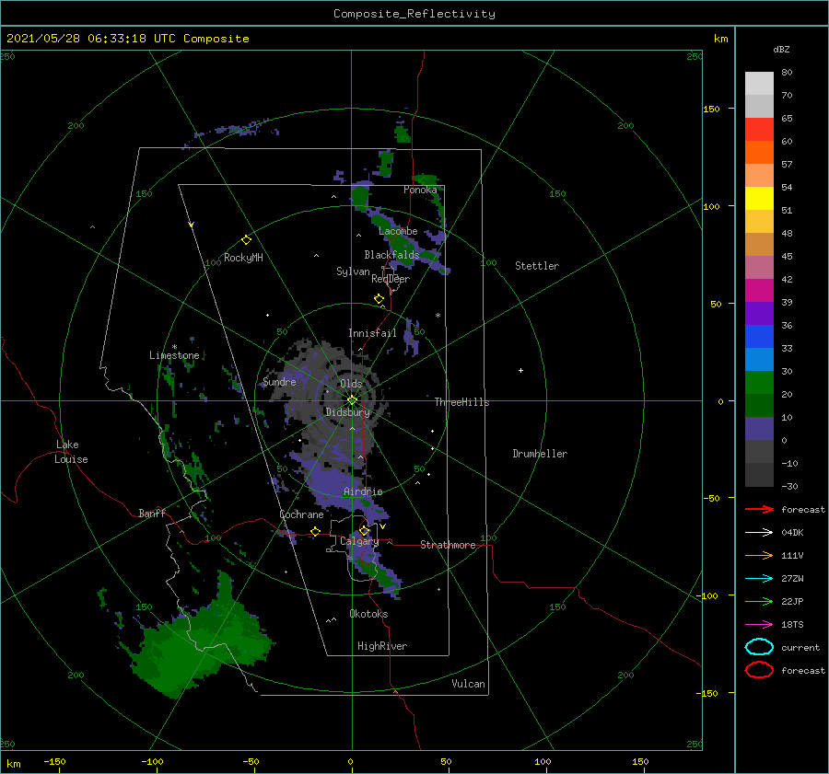Screen dimensions: 829x774
Task: Click the Ponoka city label
Action: [x=420, y=190]
